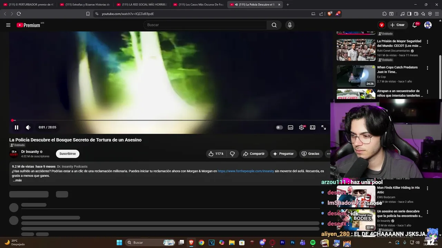Open options for Man Finds Killer Hiding
Screen dimensions: 442x248
tap(427, 188)
